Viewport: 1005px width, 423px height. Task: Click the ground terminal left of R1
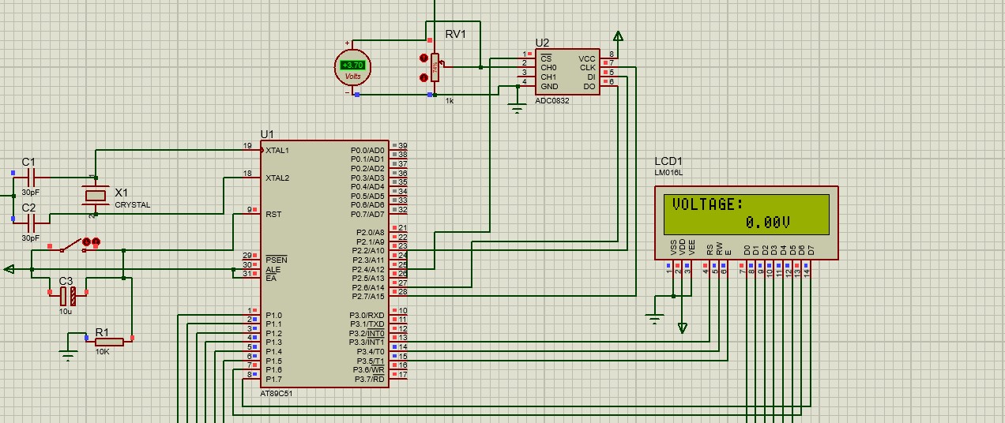68,354
